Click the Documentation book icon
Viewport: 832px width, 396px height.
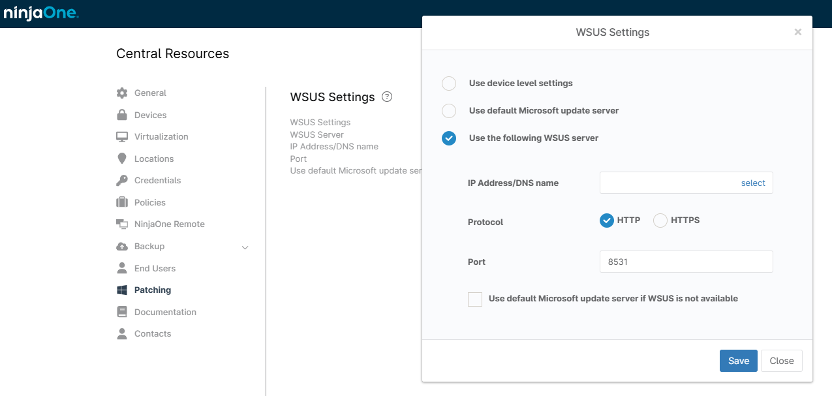(x=122, y=312)
